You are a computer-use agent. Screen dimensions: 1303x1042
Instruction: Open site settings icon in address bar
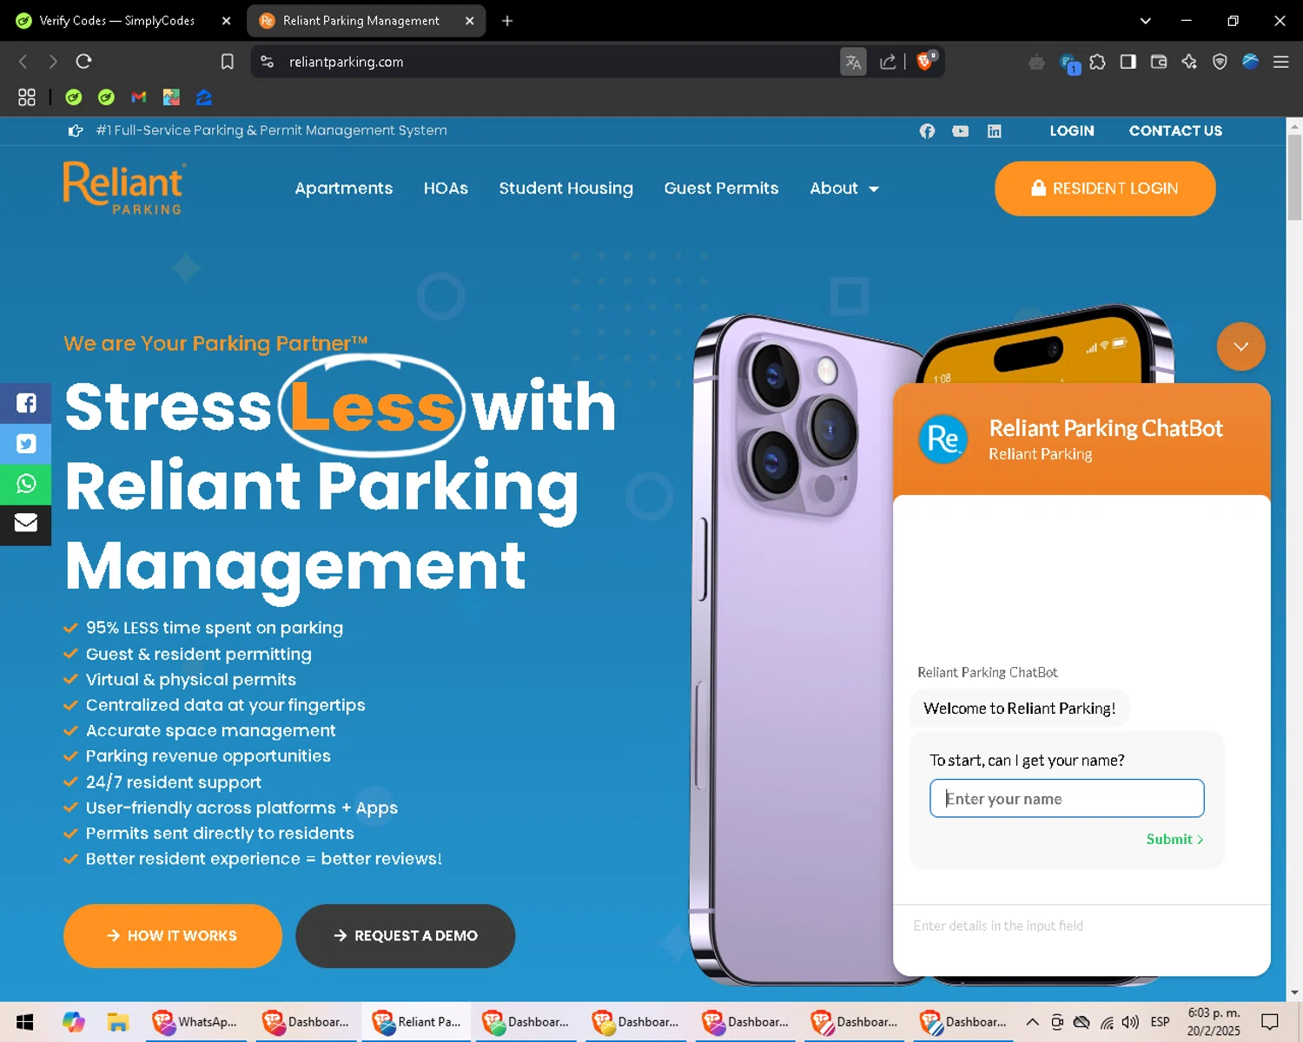pyautogui.click(x=268, y=62)
